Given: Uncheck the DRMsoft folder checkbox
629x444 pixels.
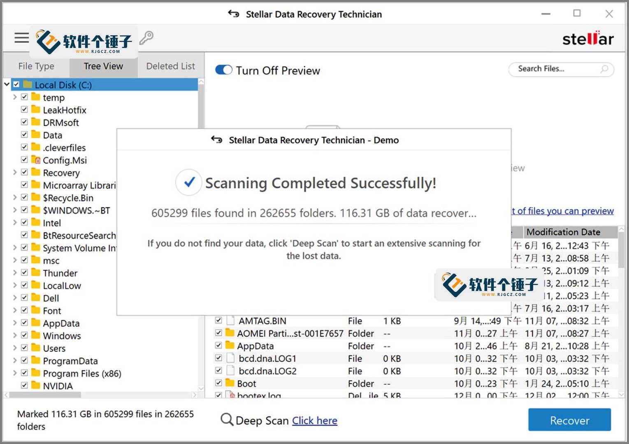Looking at the screenshot, I should [24, 122].
